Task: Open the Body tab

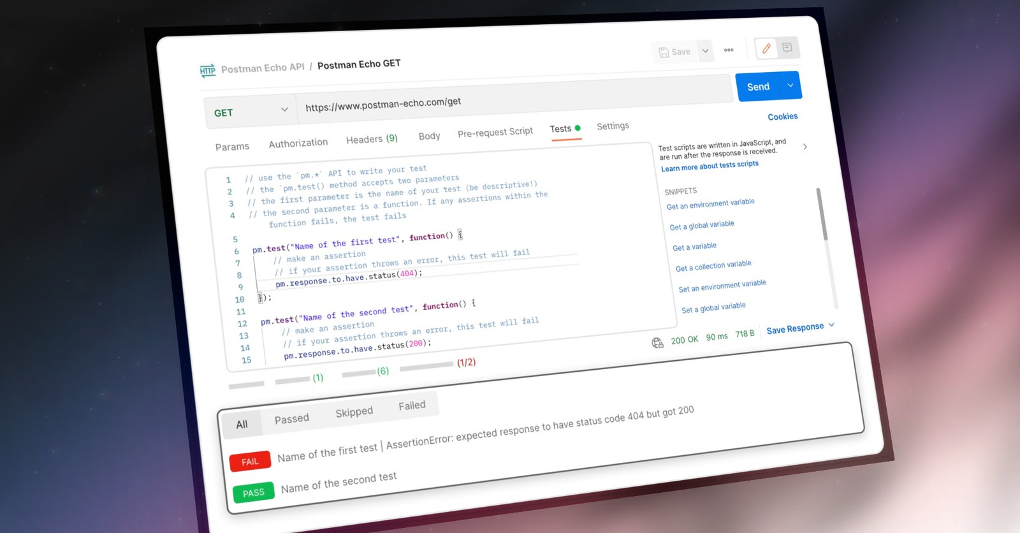Action: point(429,136)
